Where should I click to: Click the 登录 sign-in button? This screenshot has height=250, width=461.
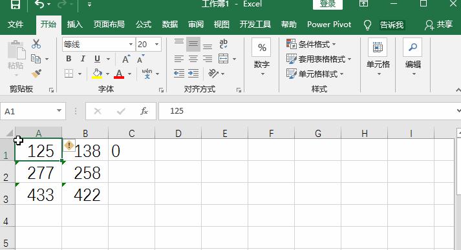(x=328, y=4)
